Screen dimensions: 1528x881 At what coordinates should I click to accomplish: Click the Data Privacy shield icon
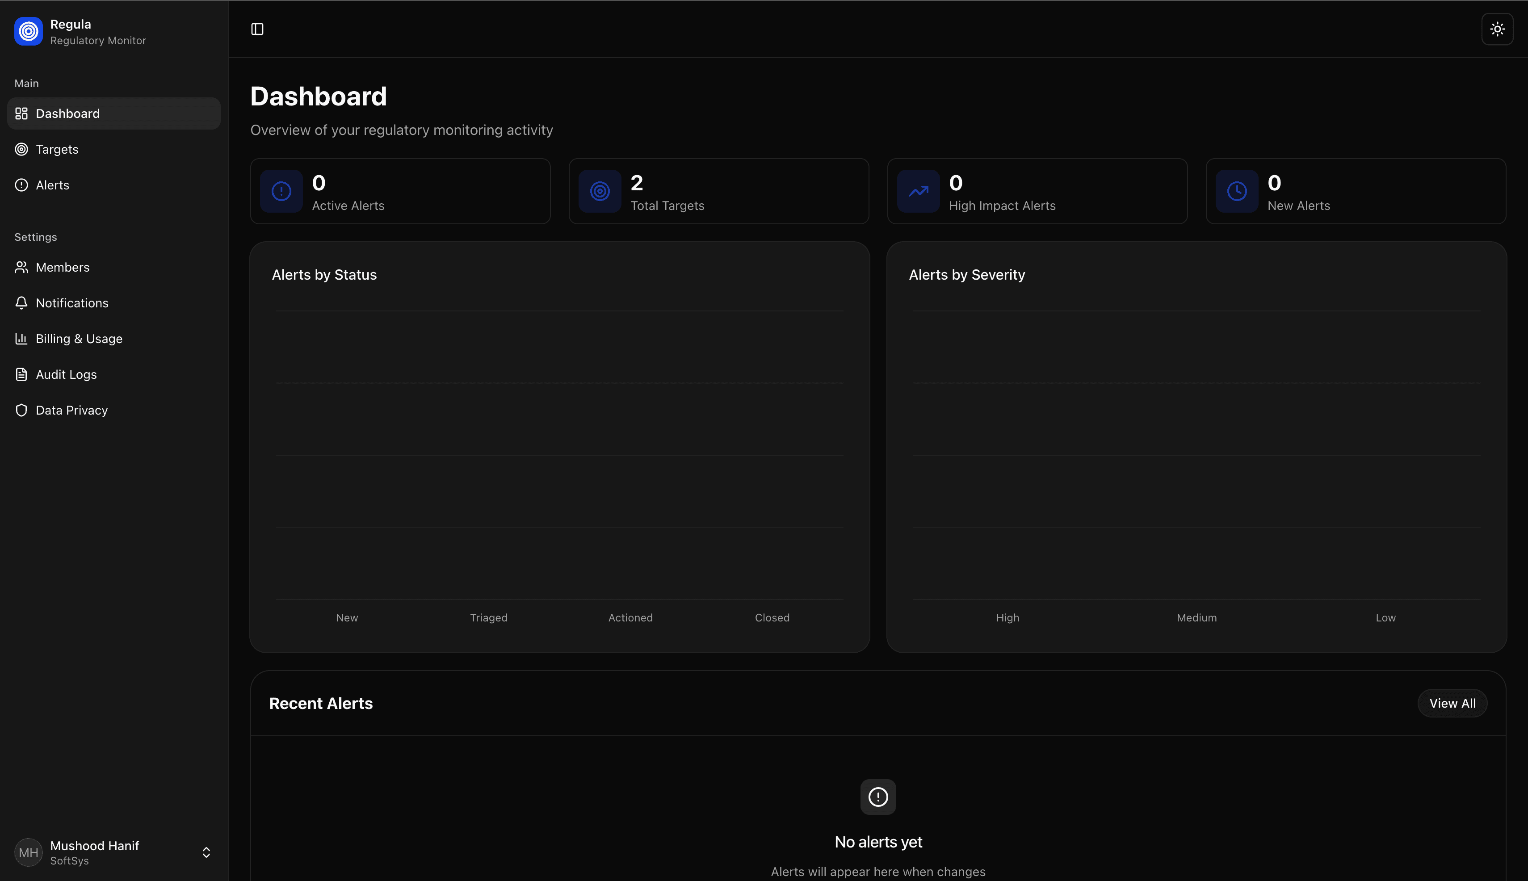click(22, 410)
